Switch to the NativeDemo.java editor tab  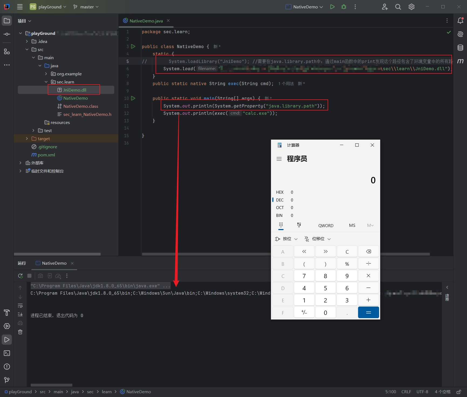(146, 21)
